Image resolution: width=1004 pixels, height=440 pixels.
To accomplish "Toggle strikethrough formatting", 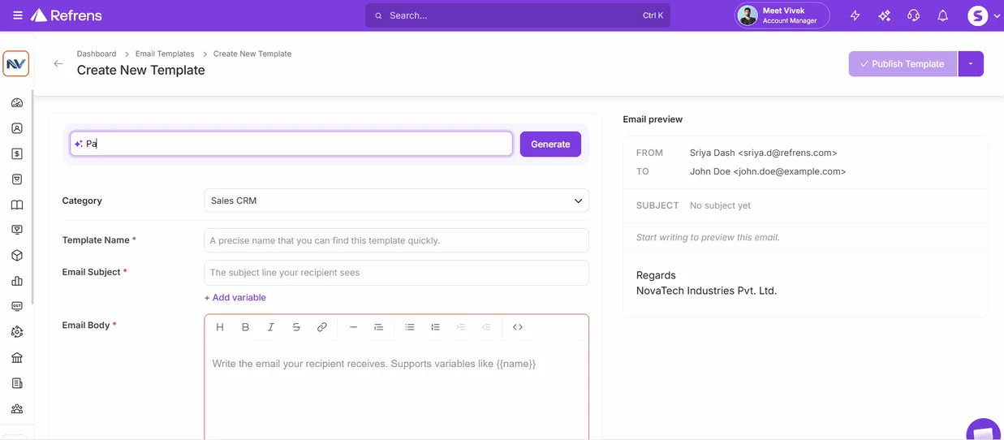I will pos(296,327).
